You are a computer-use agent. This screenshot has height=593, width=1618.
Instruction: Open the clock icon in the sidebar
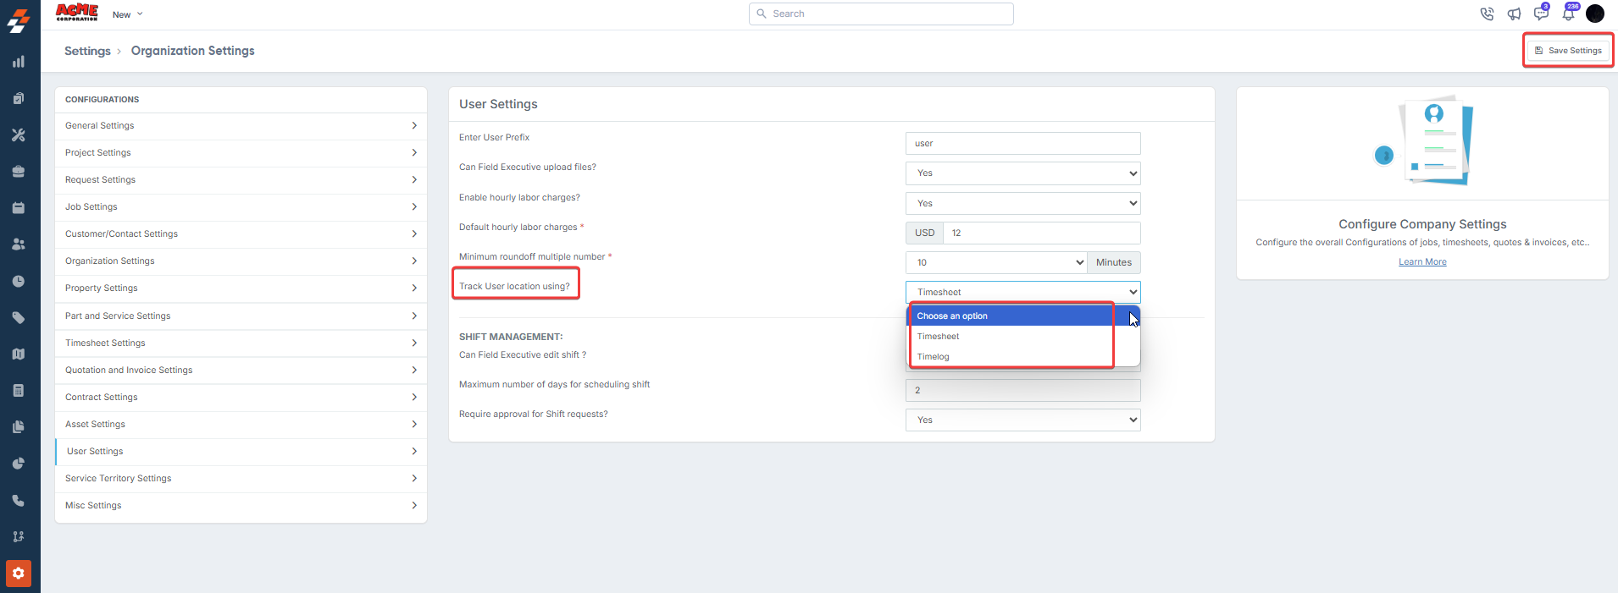pos(19,281)
